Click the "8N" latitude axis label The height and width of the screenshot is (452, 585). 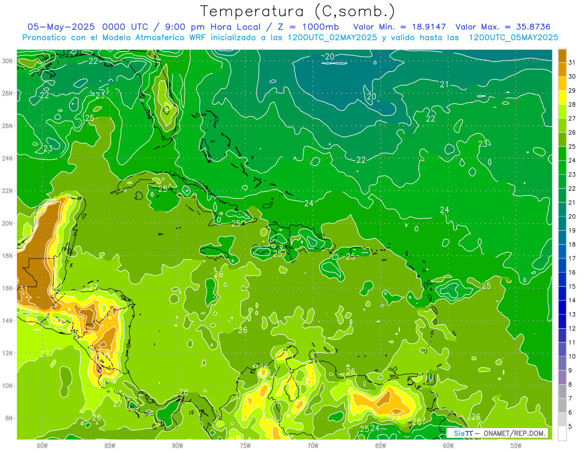9,418
